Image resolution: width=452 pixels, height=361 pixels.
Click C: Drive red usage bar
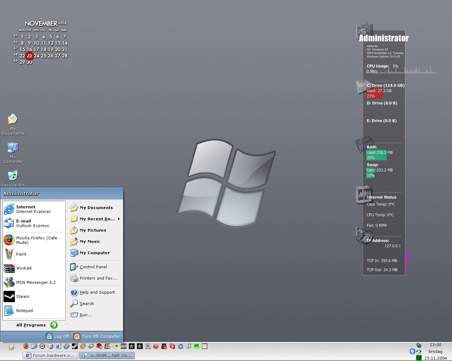coord(375,93)
